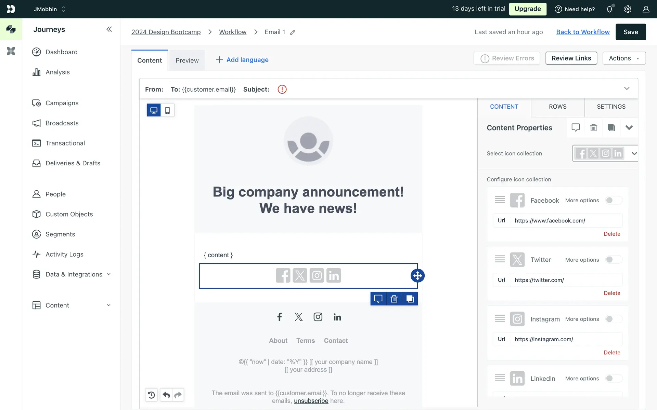Image resolution: width=657 pixels, height=410 pixels.
Task: Follow the Back to Workflow link
Action: [583, 32]
